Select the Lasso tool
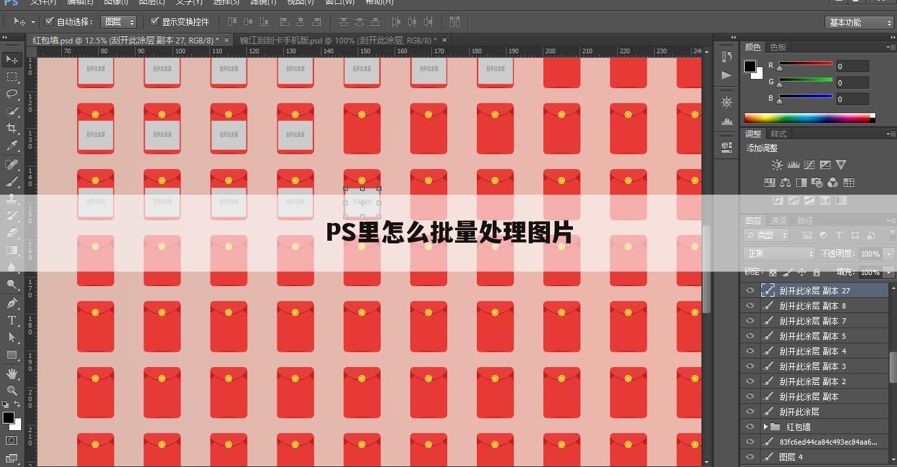Image resolution: width=897 pixels, height=467 pixels. [x=12, y=94]
